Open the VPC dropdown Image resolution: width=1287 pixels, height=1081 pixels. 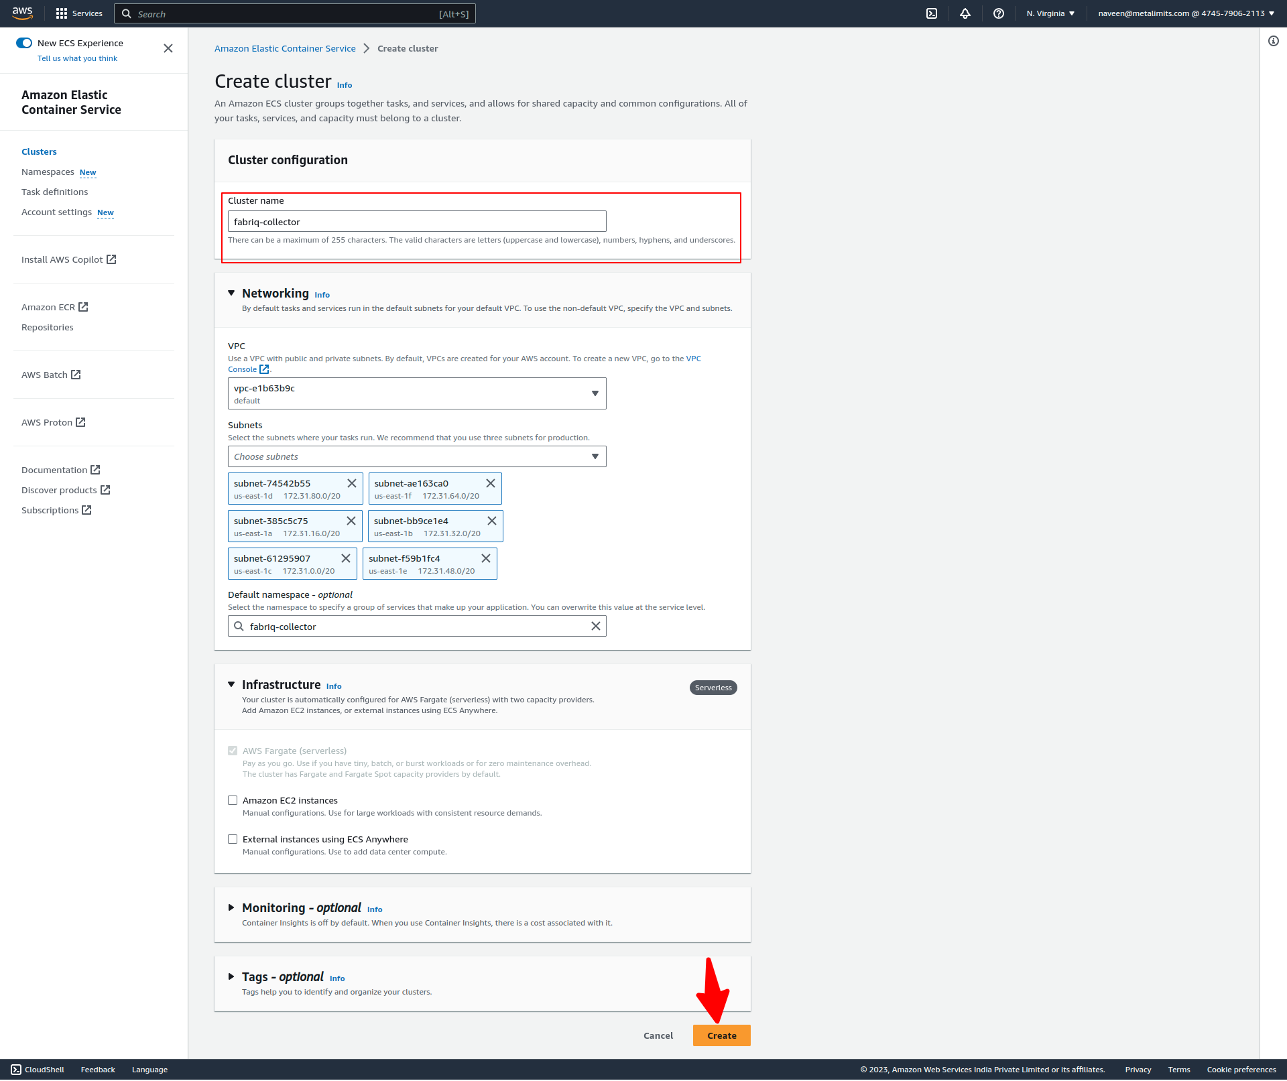point(417,393)
